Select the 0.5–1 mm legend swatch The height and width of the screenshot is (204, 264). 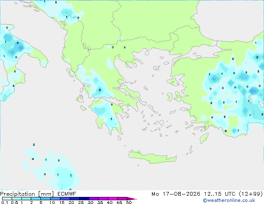click(x=17, y=199)
